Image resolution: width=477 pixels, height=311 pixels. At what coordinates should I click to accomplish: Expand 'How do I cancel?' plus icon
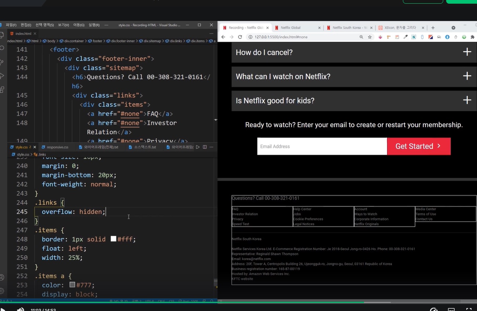[x=467, y=52]
